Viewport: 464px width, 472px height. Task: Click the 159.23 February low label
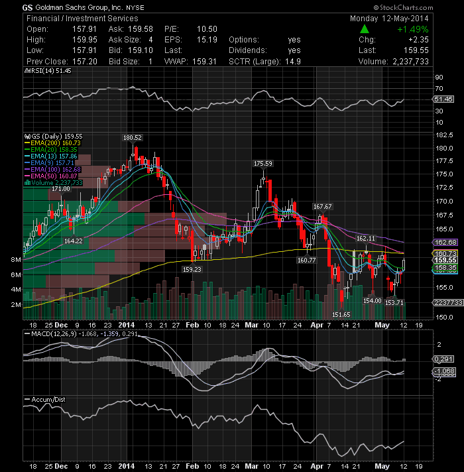point(192,269)
